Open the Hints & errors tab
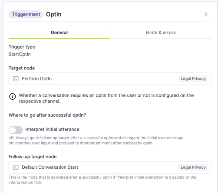This screenshot has height=193, width=218. pyautogui.click(x=161, y=33)
